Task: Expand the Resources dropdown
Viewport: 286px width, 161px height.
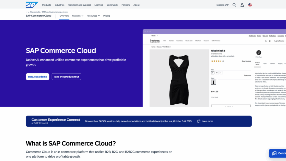Action: click(93, 16)
